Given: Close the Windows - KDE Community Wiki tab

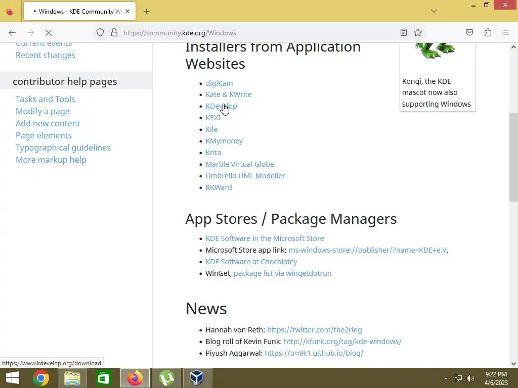Looking at the screenshot, I should point(127,11).
